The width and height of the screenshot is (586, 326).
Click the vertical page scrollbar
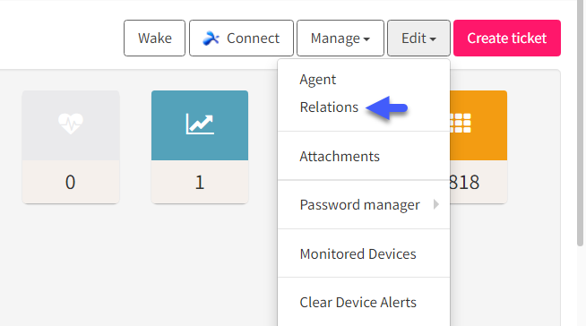(x=580, y=124)
